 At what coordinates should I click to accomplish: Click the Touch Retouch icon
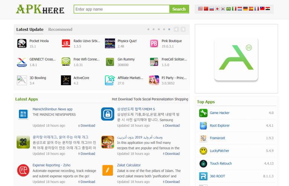(203, 163)
